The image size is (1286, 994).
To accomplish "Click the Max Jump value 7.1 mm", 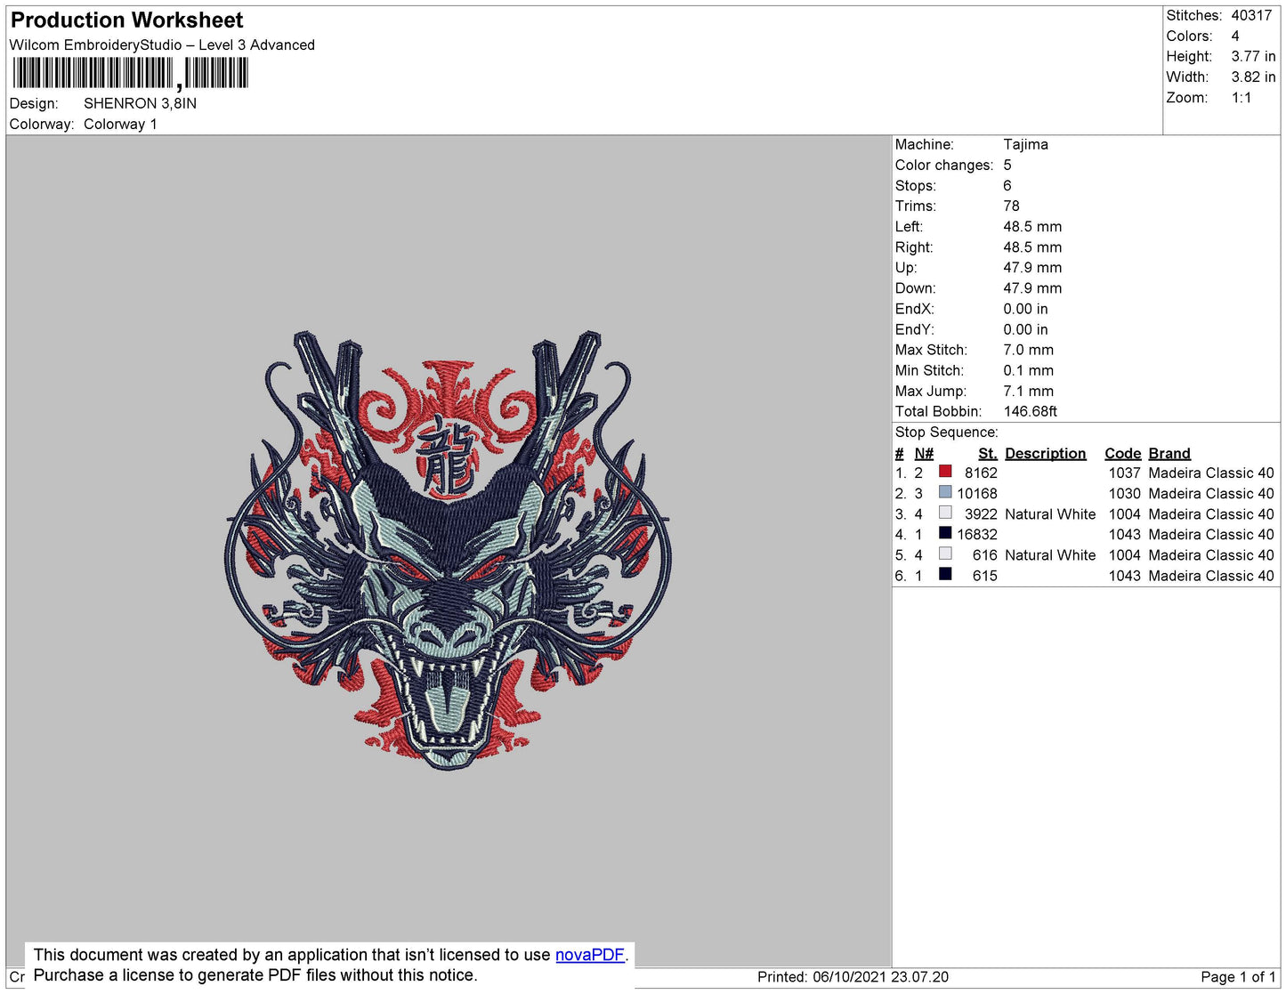I will point(1028,391).
